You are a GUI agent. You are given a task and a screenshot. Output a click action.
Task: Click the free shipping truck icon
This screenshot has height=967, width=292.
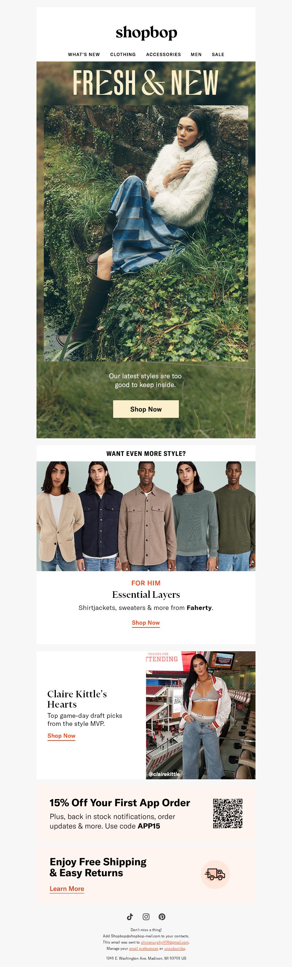215,874
